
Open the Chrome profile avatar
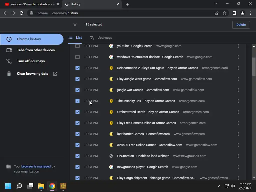242,13
